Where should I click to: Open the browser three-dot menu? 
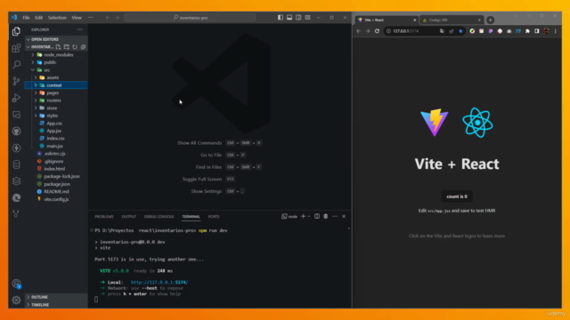[556, 31]
